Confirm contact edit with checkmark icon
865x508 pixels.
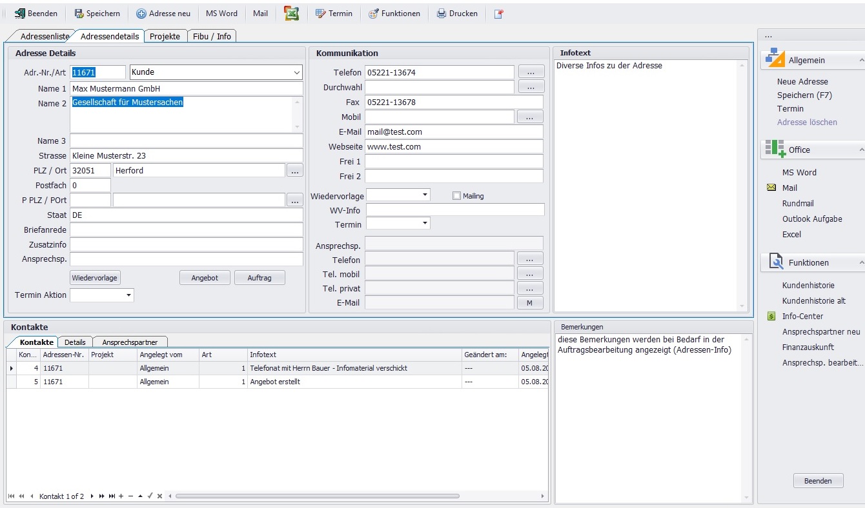pyautogui.click(x=150, y=496)
